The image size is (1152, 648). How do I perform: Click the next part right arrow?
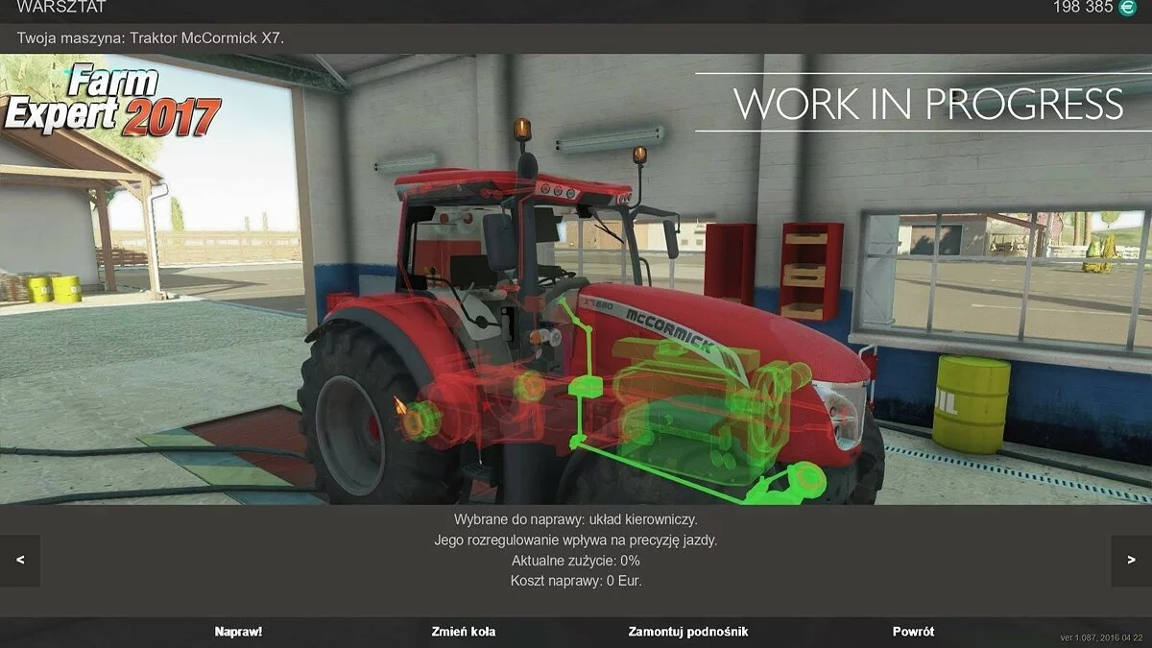click(1131, 560)
